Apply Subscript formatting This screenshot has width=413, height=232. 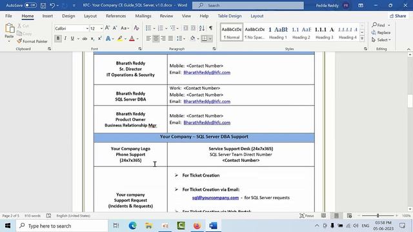tap(92, 39)
